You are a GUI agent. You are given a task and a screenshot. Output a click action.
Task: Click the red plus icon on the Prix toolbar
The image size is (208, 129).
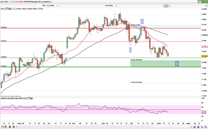tap(12, 9)
